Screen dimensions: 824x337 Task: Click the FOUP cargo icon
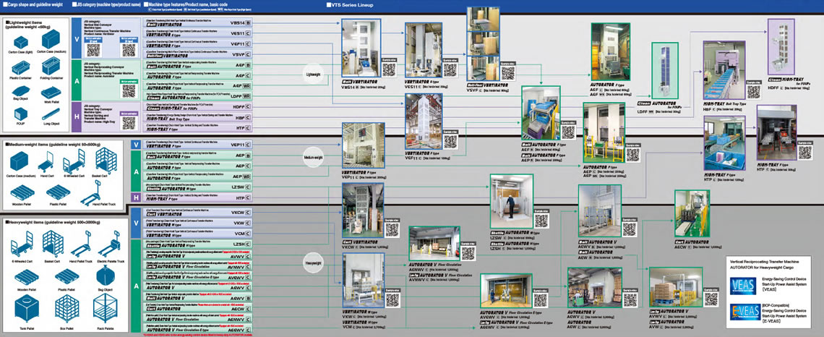[22, 114]
